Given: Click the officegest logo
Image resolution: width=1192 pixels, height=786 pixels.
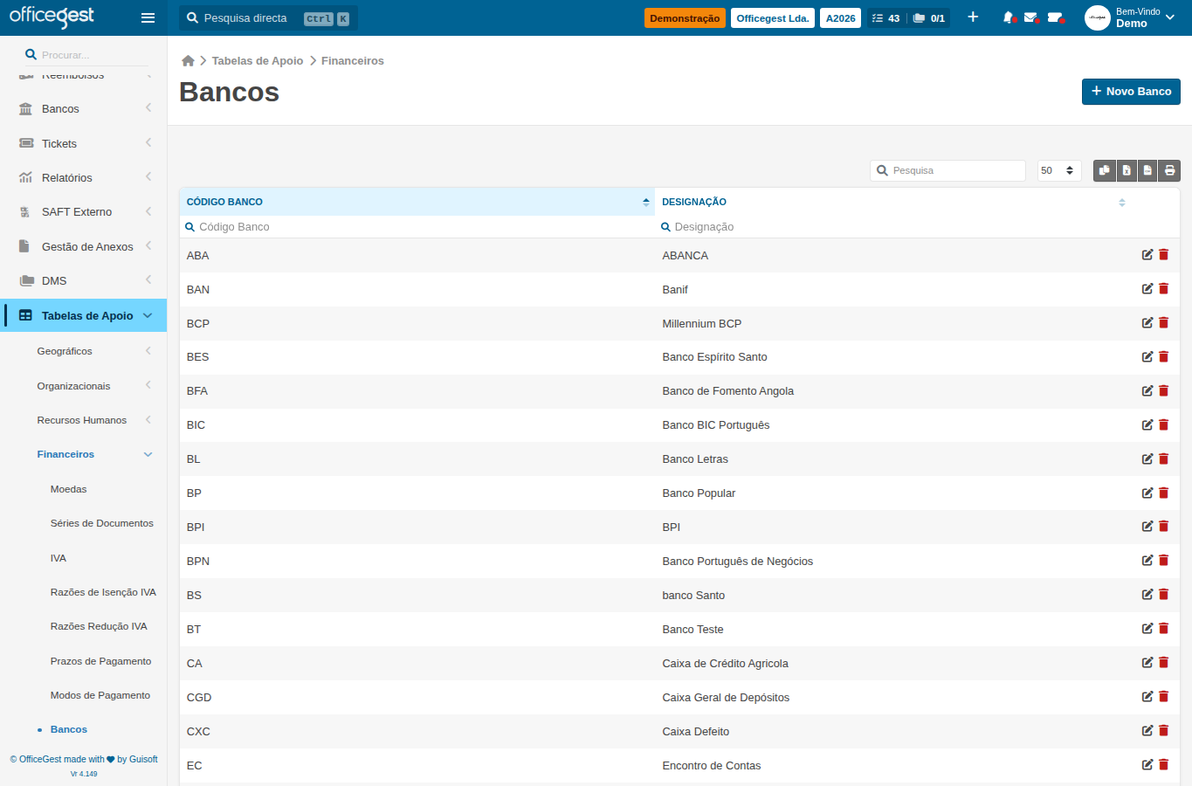Looking at the screenshot, I should (x=52, y=17).
